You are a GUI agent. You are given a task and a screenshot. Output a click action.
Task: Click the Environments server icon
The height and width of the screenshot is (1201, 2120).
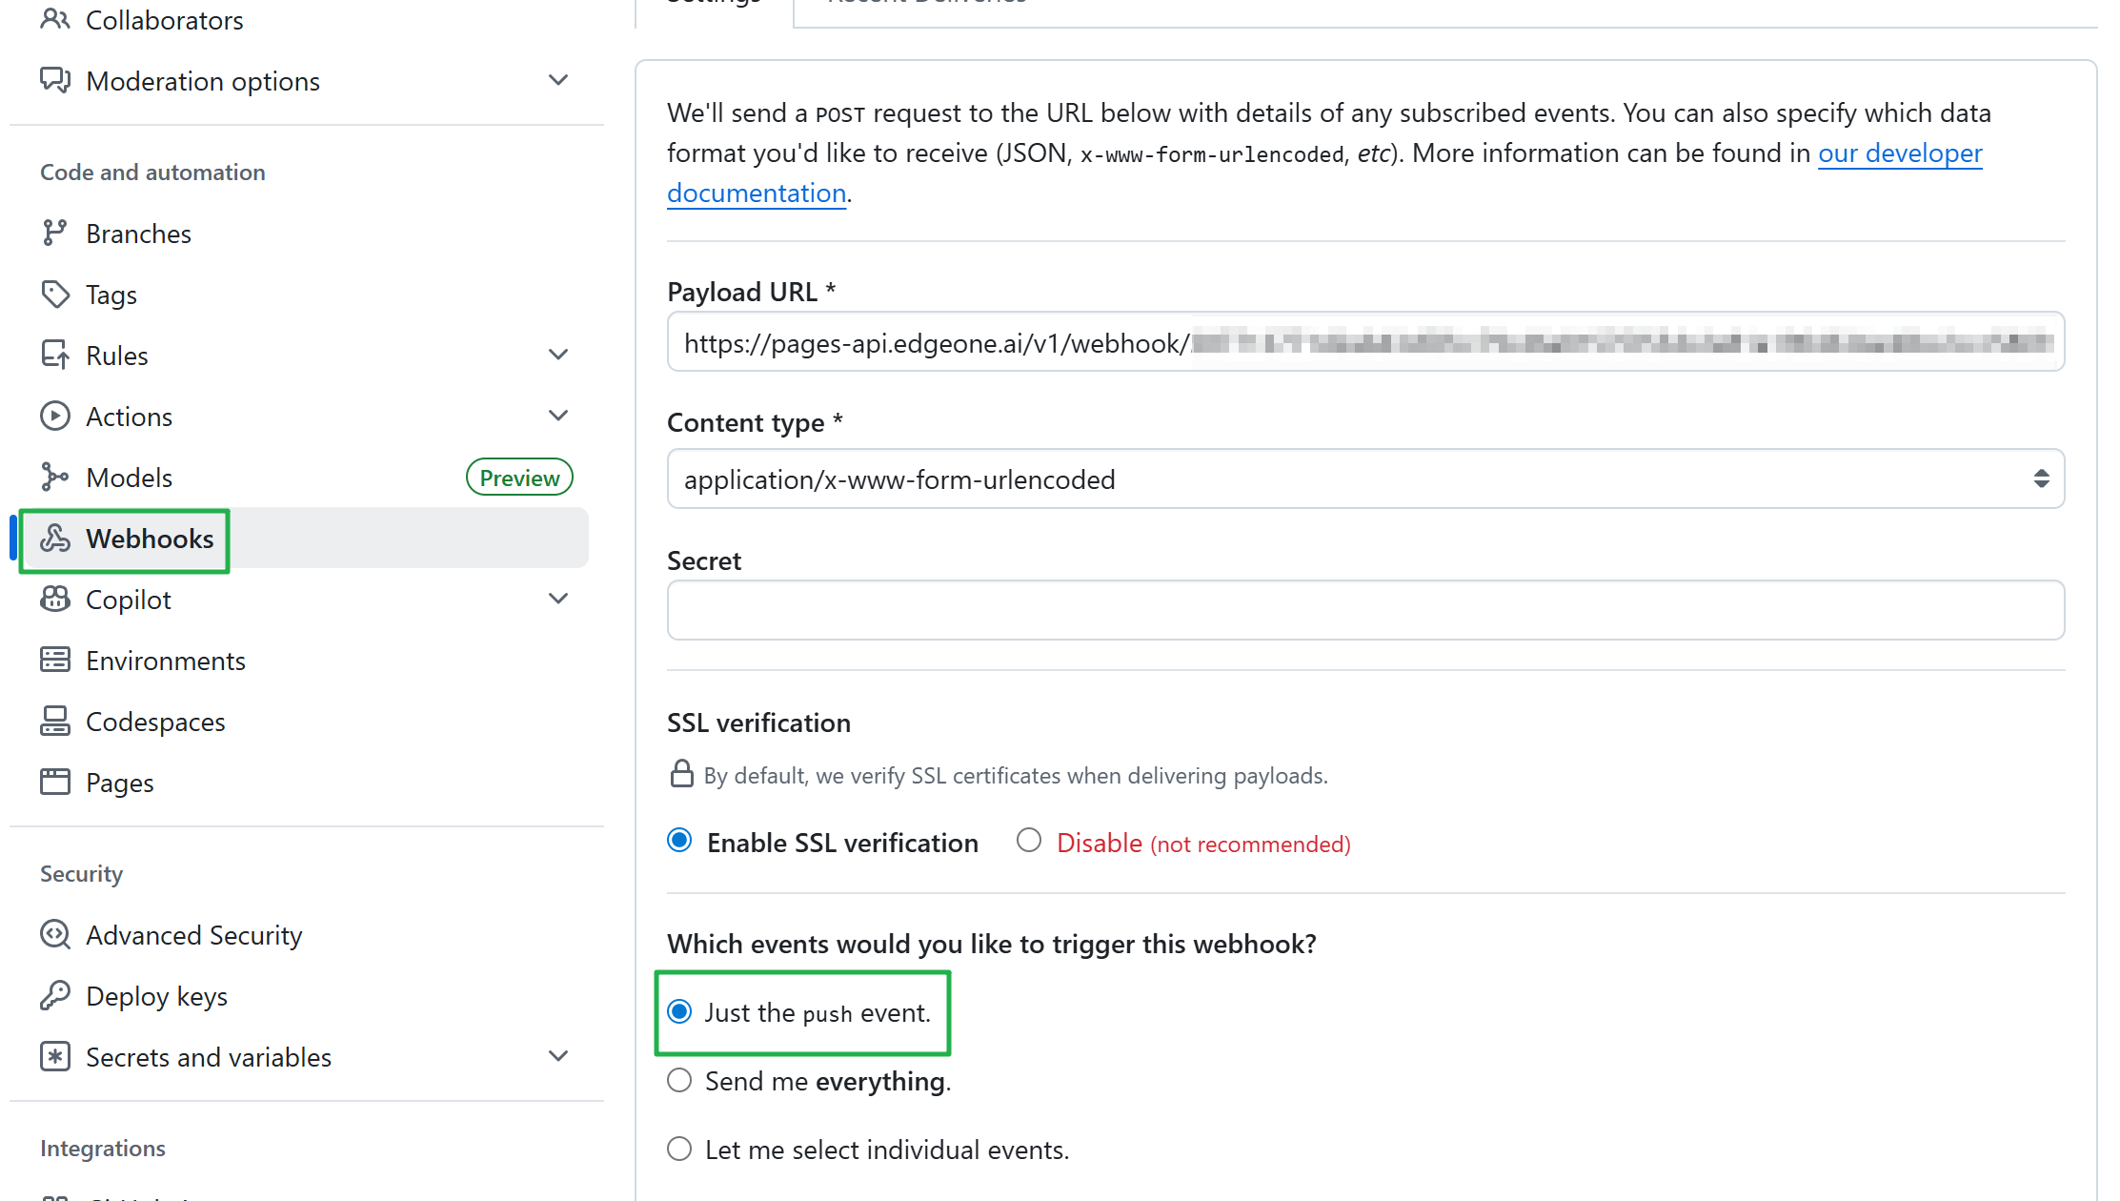coord(54,660)
